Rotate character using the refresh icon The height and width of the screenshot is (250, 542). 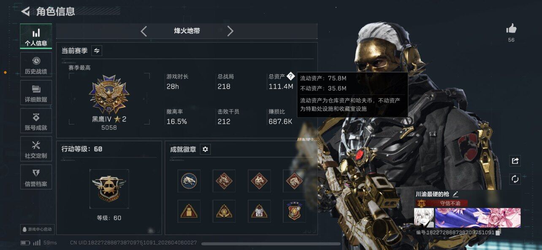(x=515, y=179)
